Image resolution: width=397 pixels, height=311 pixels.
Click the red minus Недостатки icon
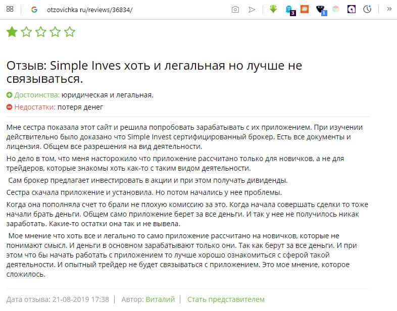(x=10, y=107)
